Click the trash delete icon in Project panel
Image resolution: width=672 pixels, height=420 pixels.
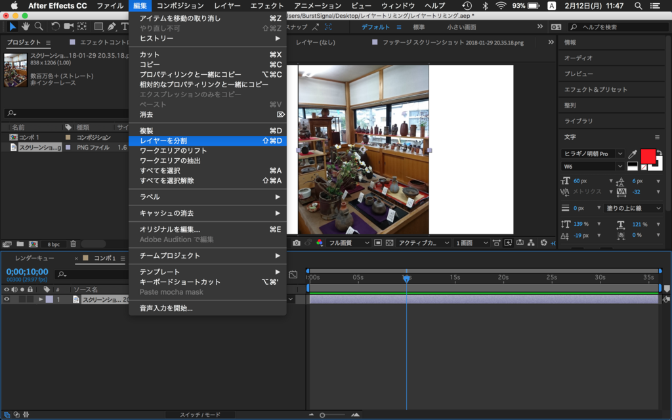(x=73, y=244)
